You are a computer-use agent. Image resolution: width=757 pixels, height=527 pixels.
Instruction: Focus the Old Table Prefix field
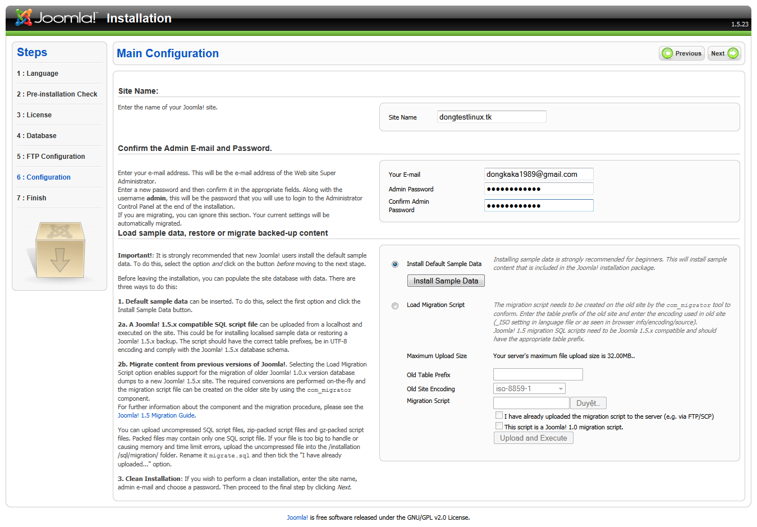coord(538,374)
